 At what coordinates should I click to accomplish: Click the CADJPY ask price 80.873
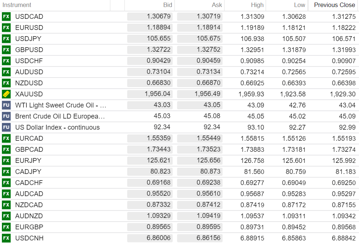210,172
